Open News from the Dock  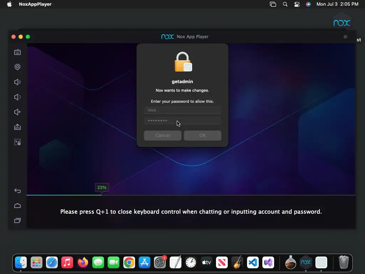coord(222,262)
